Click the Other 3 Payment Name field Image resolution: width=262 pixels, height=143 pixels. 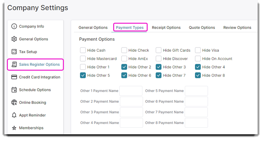coord(131,112)
